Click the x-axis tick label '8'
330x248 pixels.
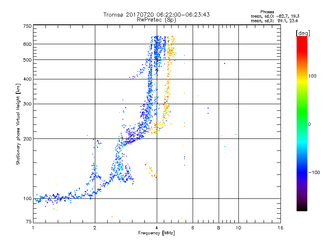tap(219, 228)
